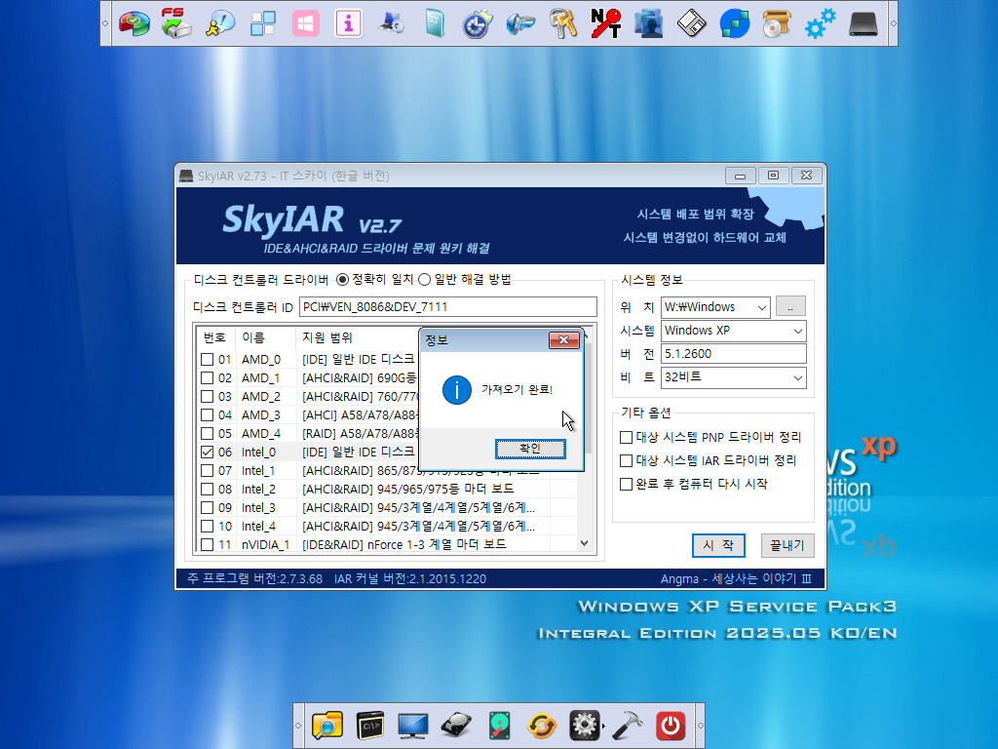Open the box with CD icon

[777, 23]
